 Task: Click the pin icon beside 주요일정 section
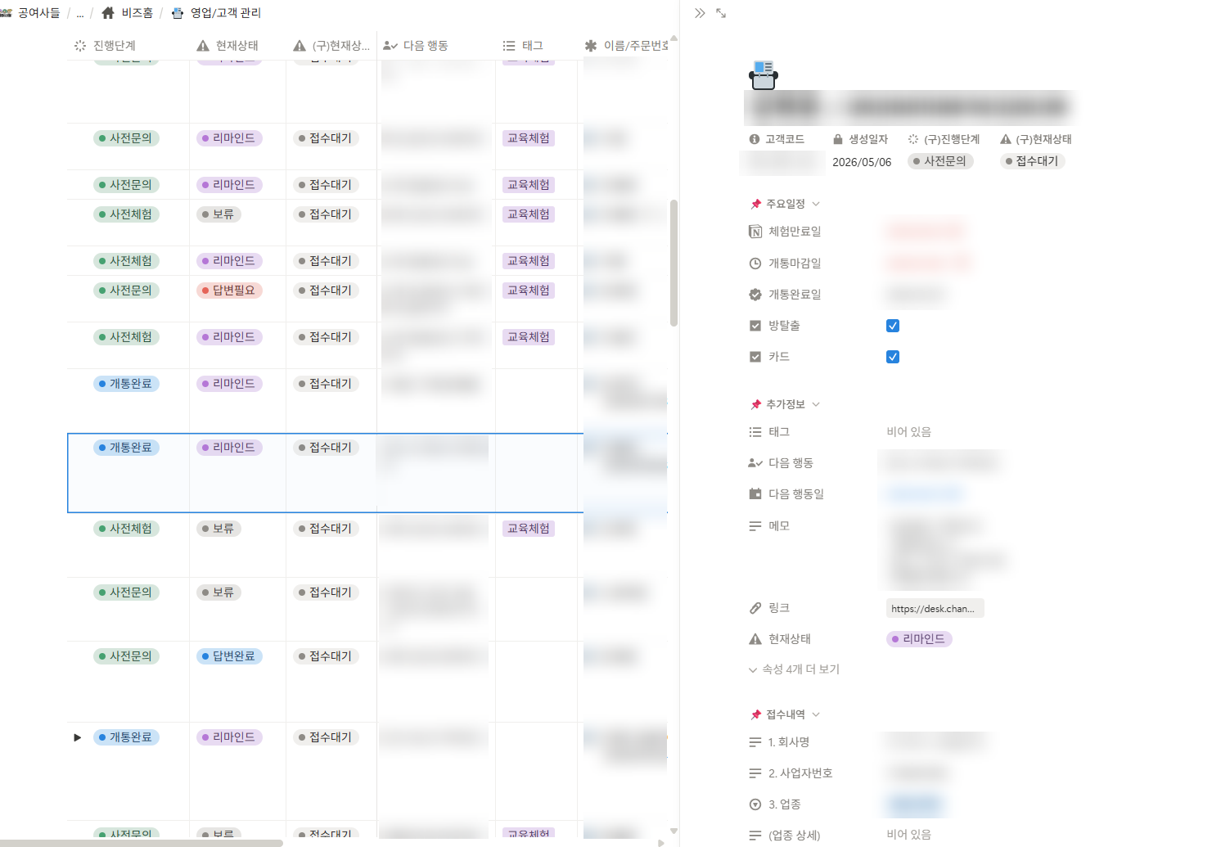tap(756, 204)
